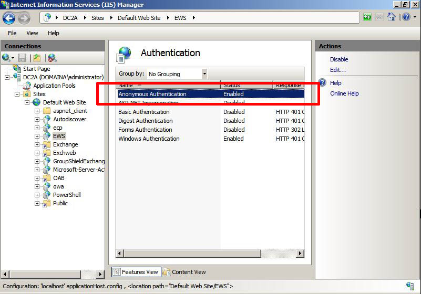Open the File menu
Viewport: 421px width, 294px height.
click(12, 33)
